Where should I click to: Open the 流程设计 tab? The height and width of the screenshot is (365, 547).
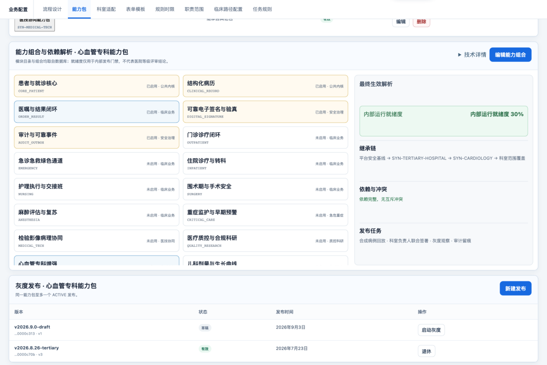click(52, 10)
